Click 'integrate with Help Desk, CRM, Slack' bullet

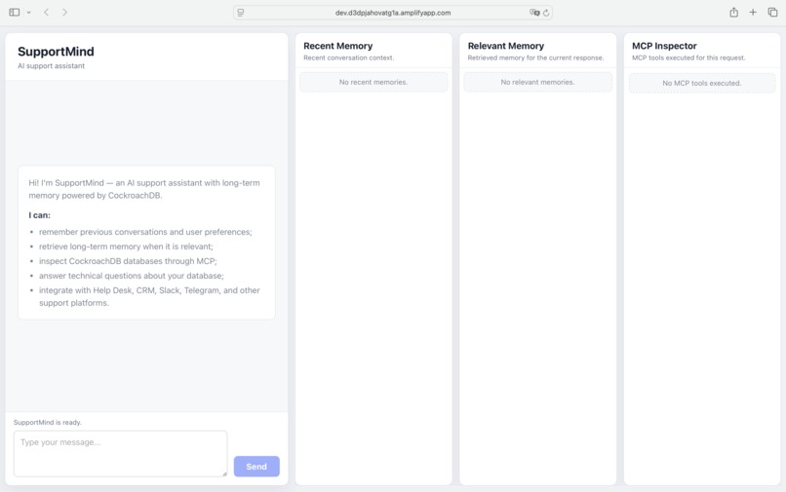pos(149,296)
